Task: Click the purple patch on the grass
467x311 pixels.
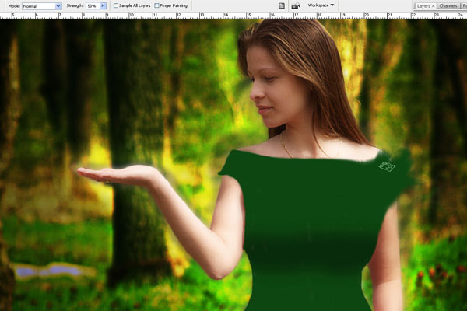Action: (51, 271)
